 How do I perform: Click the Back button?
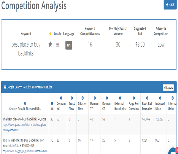pyautogui.click(x=170, y=4)
